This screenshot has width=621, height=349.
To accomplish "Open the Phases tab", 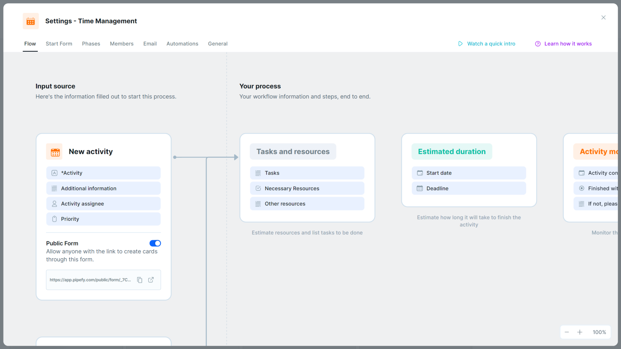I will point(91,44).
